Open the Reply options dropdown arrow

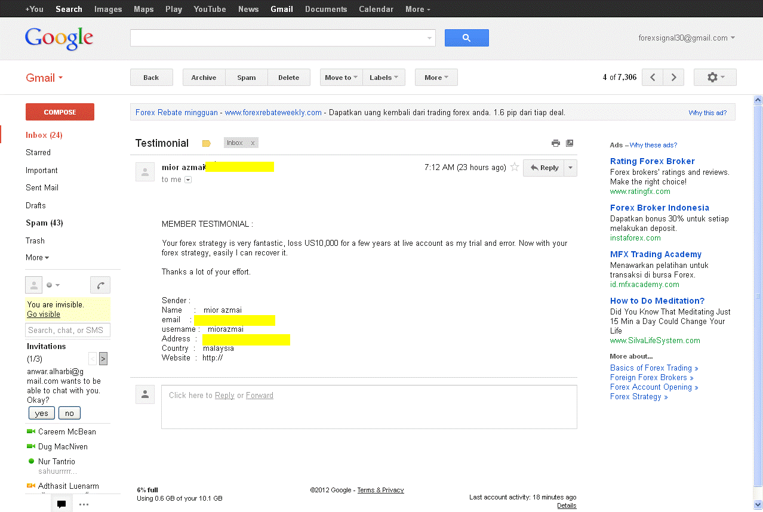pyautogui.click(x=571, y=168)
